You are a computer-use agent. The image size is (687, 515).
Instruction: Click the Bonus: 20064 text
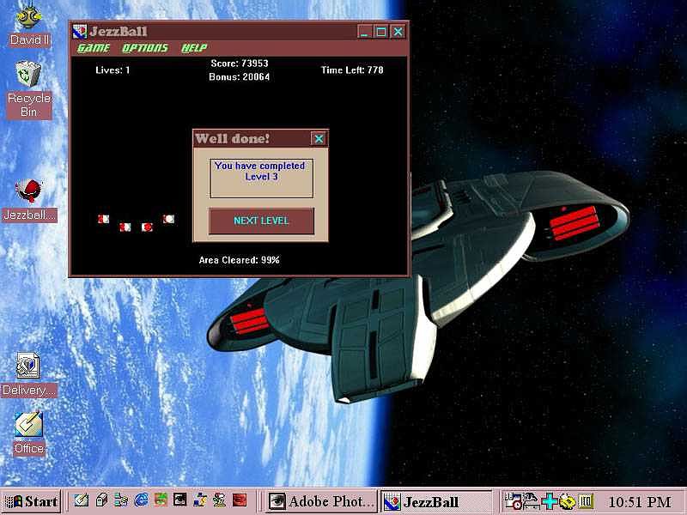[240, 77]
